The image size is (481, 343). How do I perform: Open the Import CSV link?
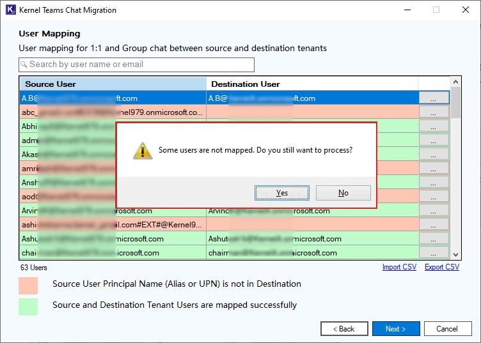click(399, 267)
